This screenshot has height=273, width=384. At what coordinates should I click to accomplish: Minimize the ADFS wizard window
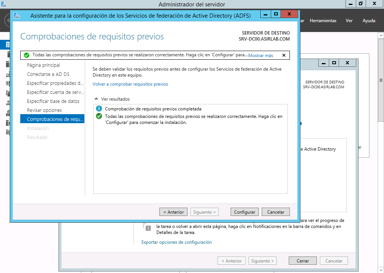265,14
